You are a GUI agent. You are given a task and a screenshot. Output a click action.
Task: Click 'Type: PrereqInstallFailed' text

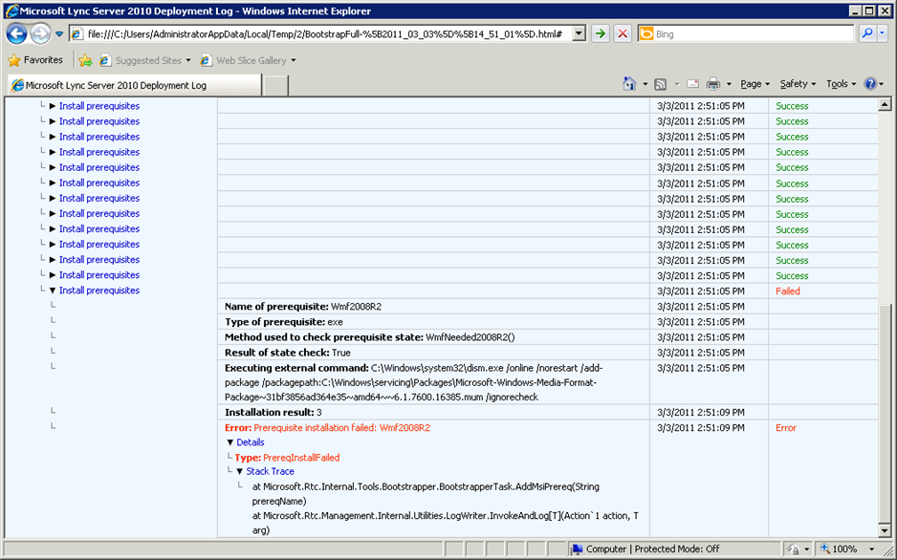tap(287, 457)
